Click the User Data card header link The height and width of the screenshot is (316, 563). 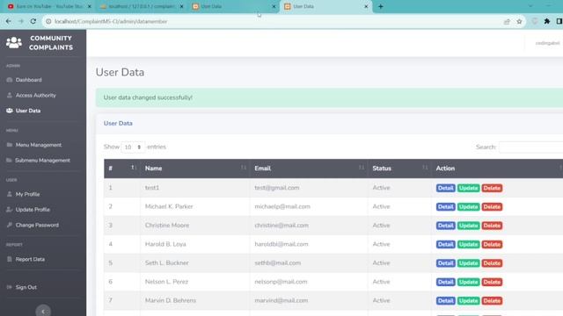click(118, 123)
